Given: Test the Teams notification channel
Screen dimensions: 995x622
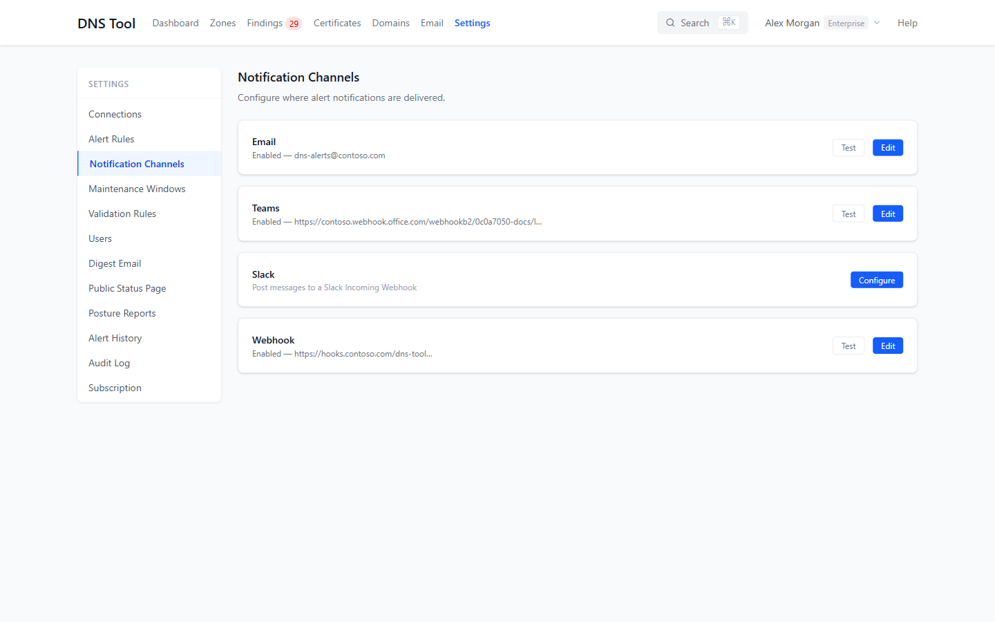Looking at the screenshot, I should point(849,214).
